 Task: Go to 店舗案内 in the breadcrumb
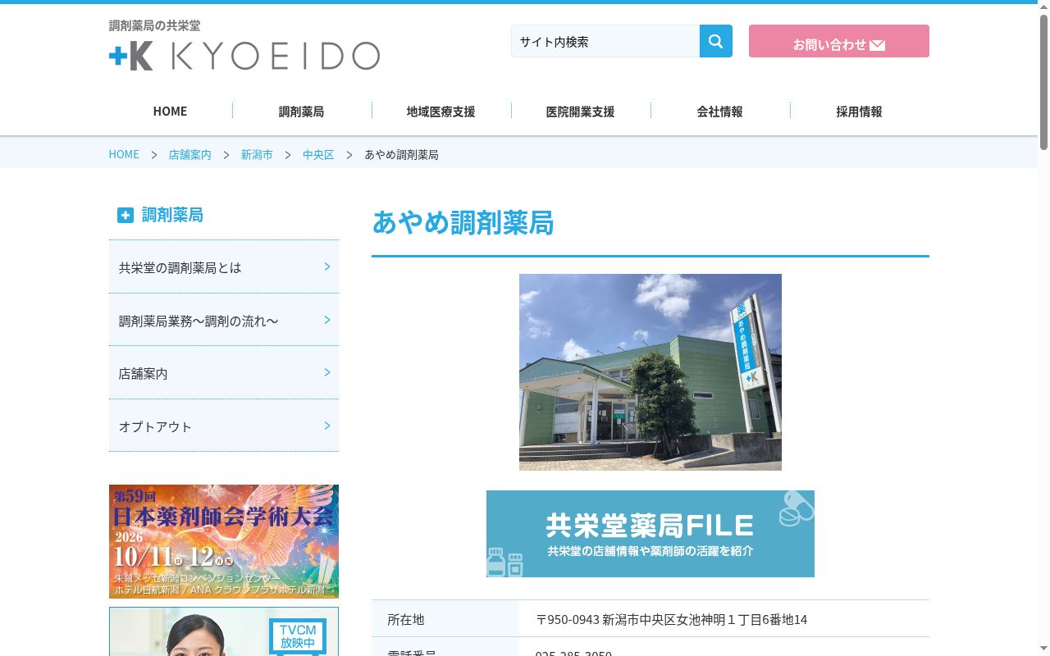click(x=189, y=154)
